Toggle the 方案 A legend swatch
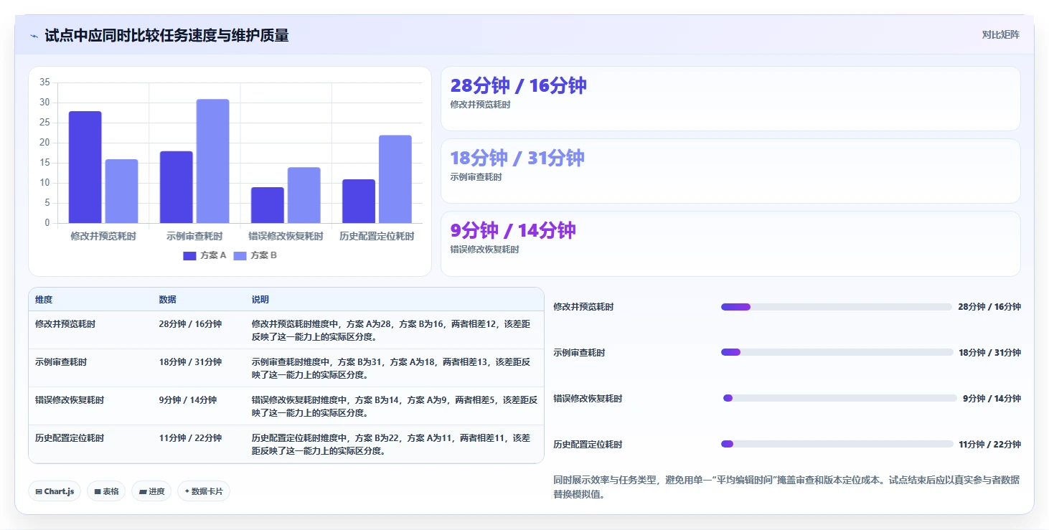 click(189, 256)
